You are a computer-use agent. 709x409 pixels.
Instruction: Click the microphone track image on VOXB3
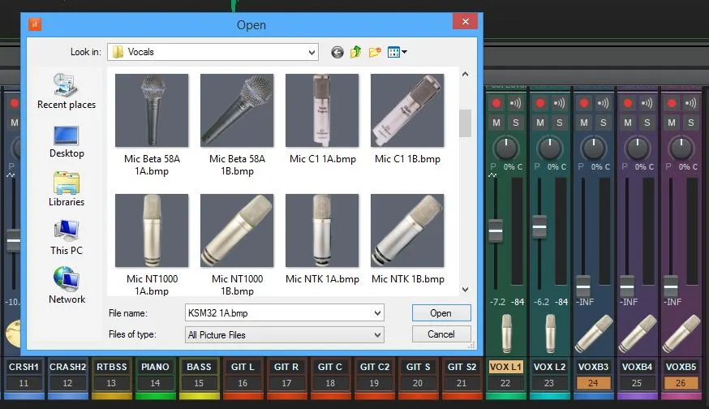[x=594, y=334]
